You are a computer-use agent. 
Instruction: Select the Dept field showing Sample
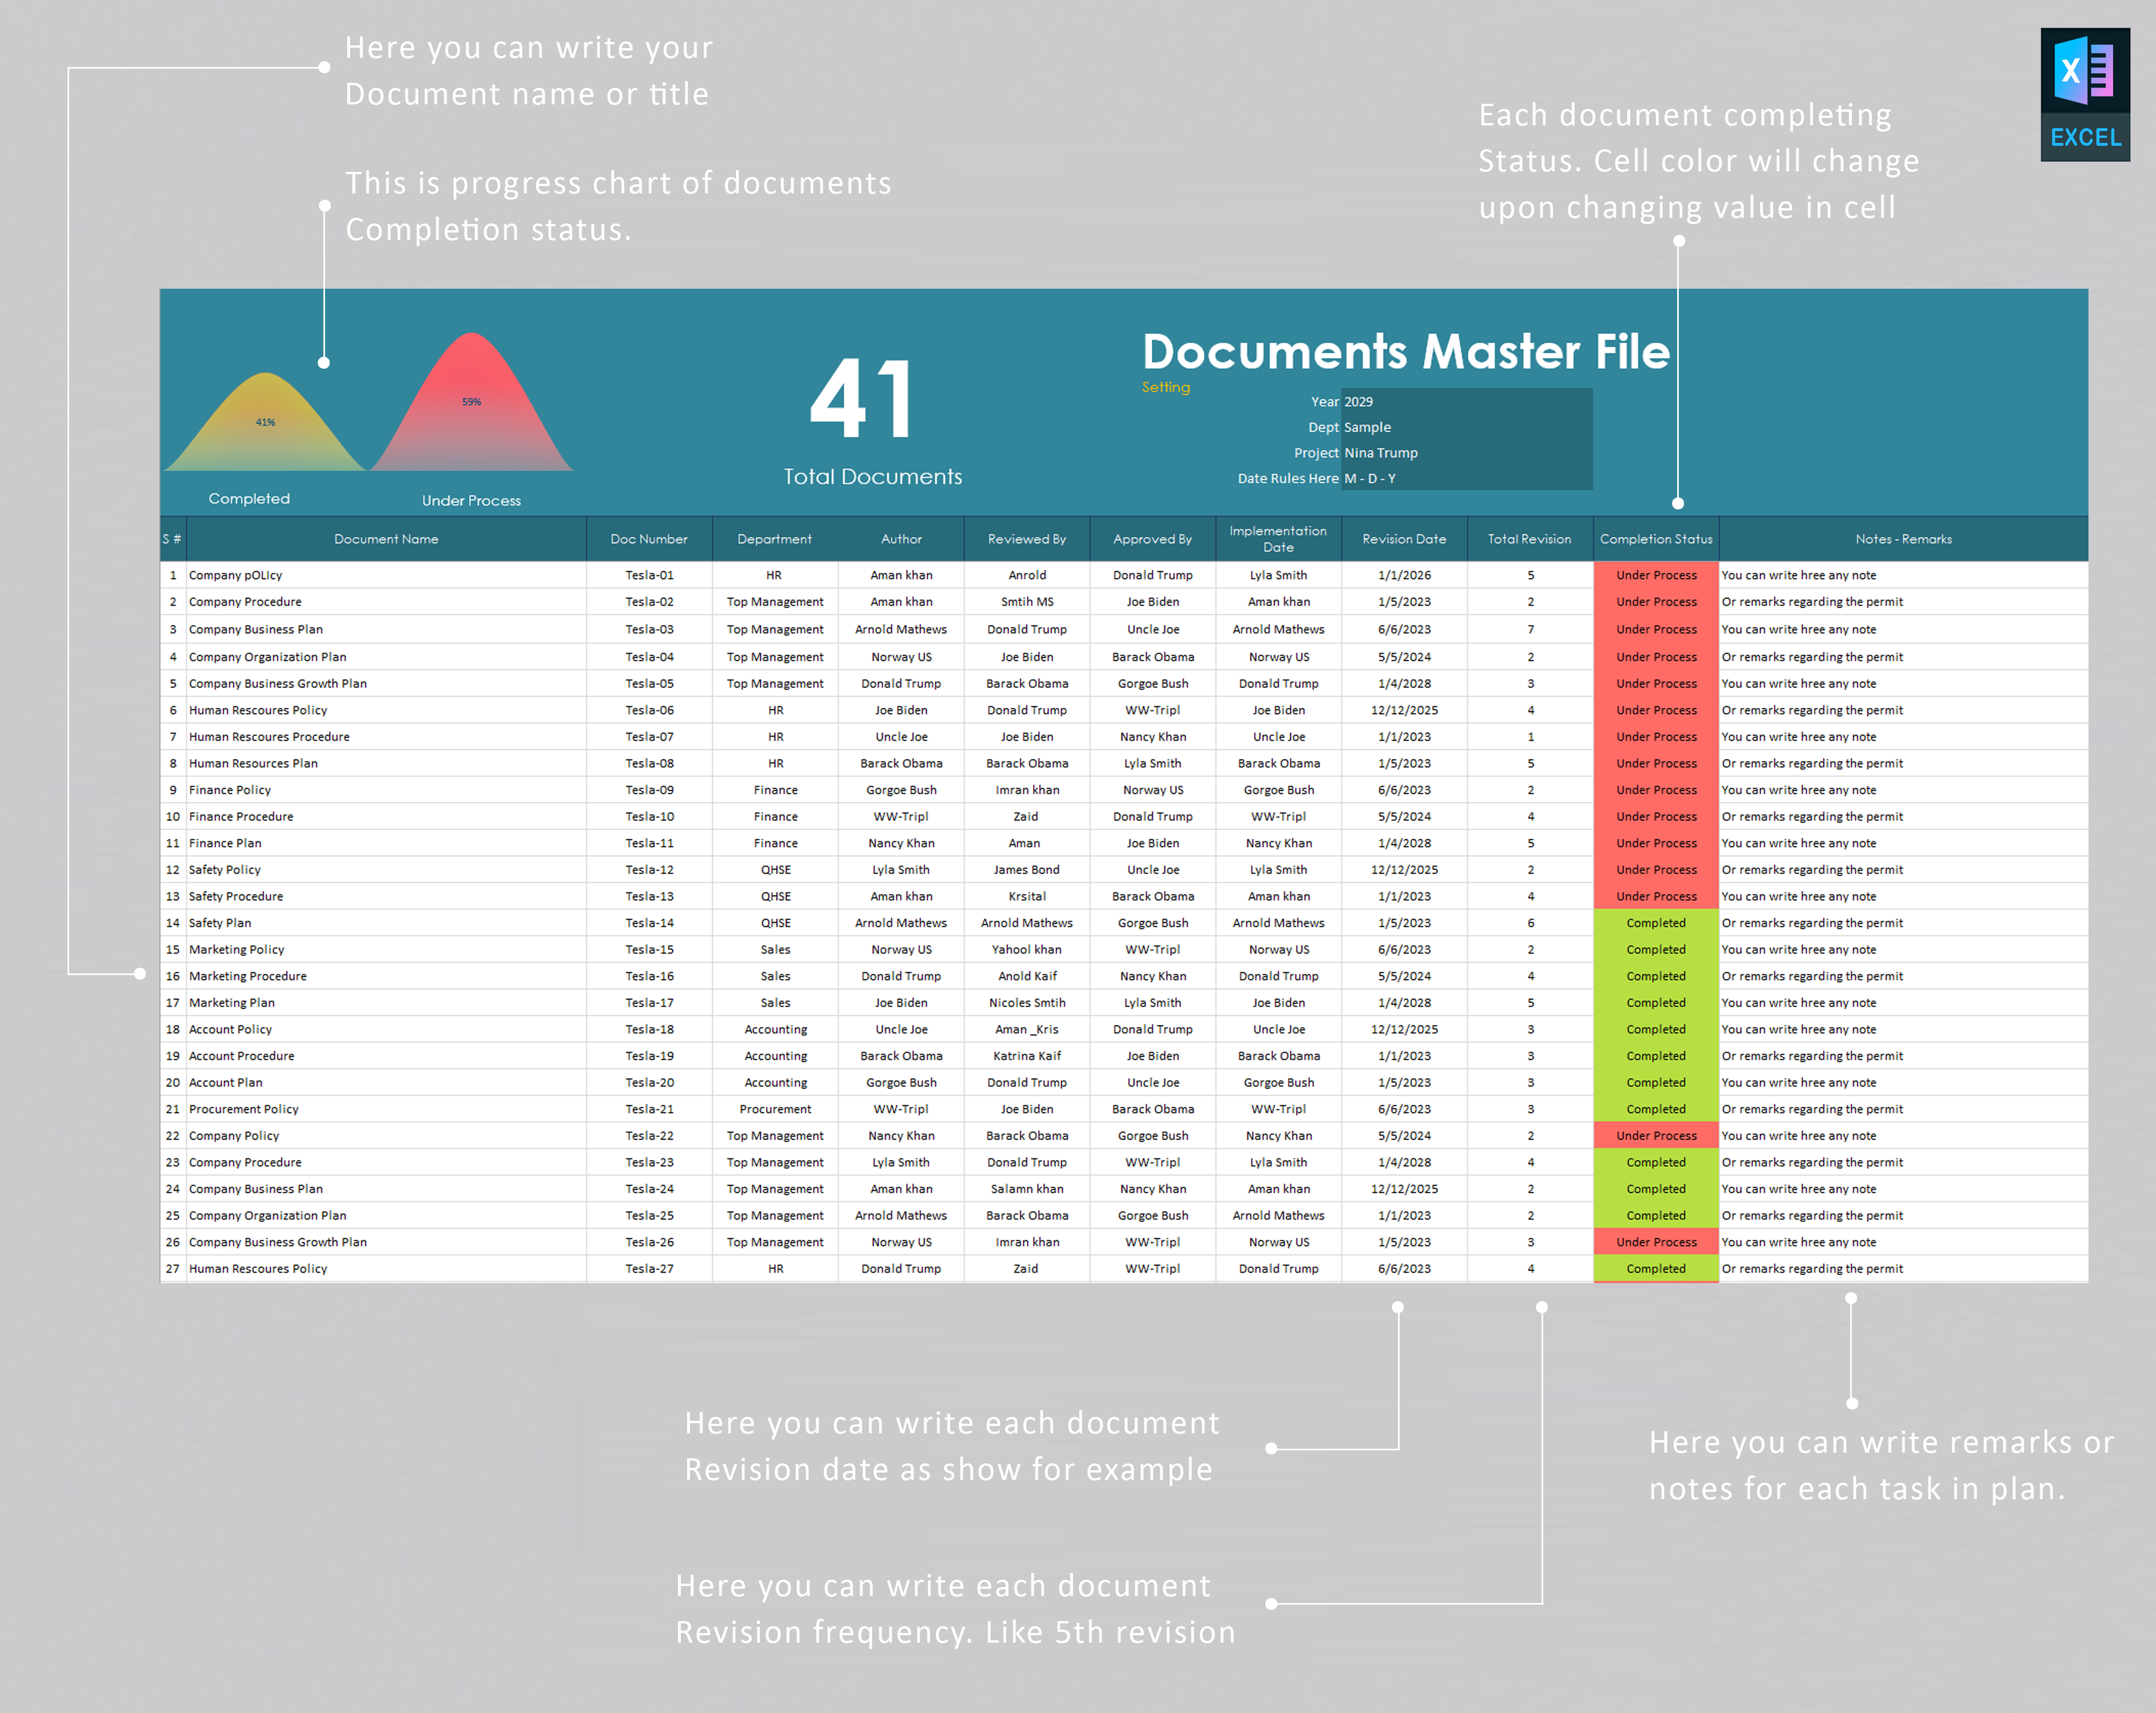click(x=1367, y=427)
